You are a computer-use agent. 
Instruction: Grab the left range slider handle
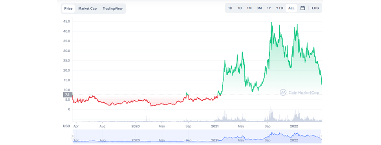coord(73,136)
